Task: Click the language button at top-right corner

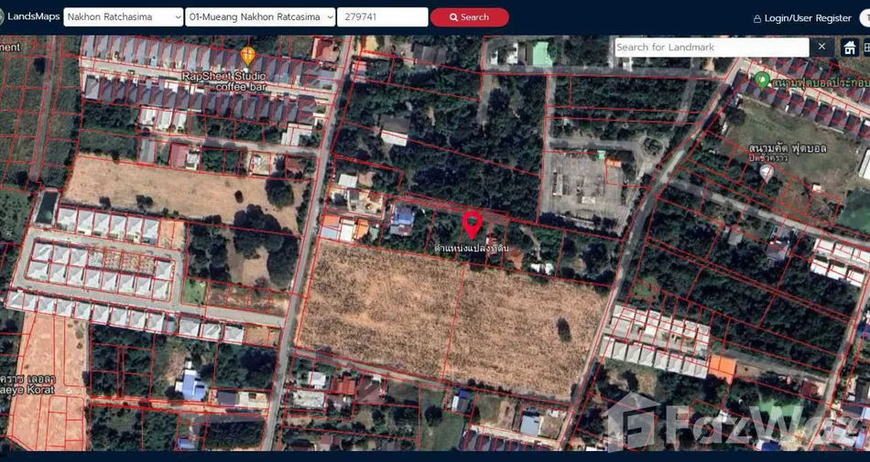Action: pyautogui.click(x=865, y=18)
